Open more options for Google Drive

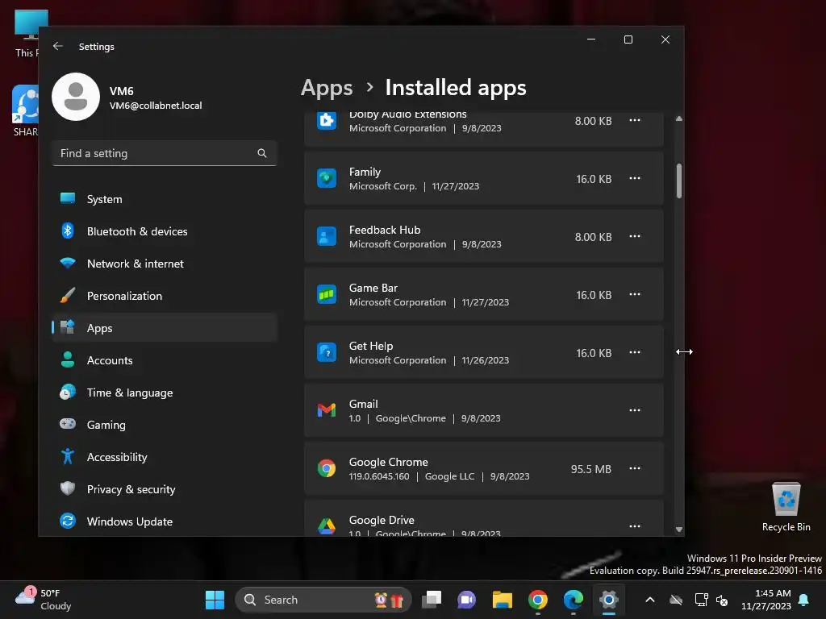click(x=635, y=526)
